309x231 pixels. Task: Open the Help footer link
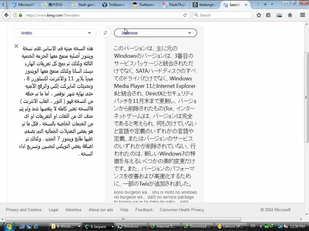(124, 210)
